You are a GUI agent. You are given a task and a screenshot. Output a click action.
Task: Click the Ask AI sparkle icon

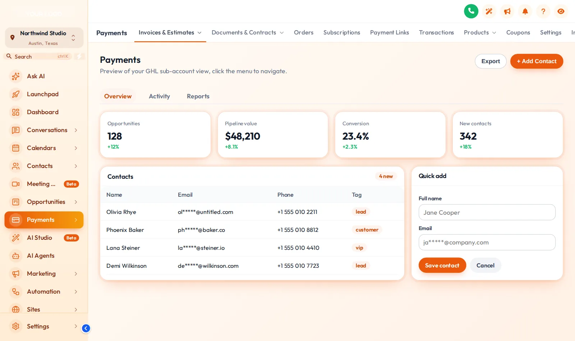[16, 76]
